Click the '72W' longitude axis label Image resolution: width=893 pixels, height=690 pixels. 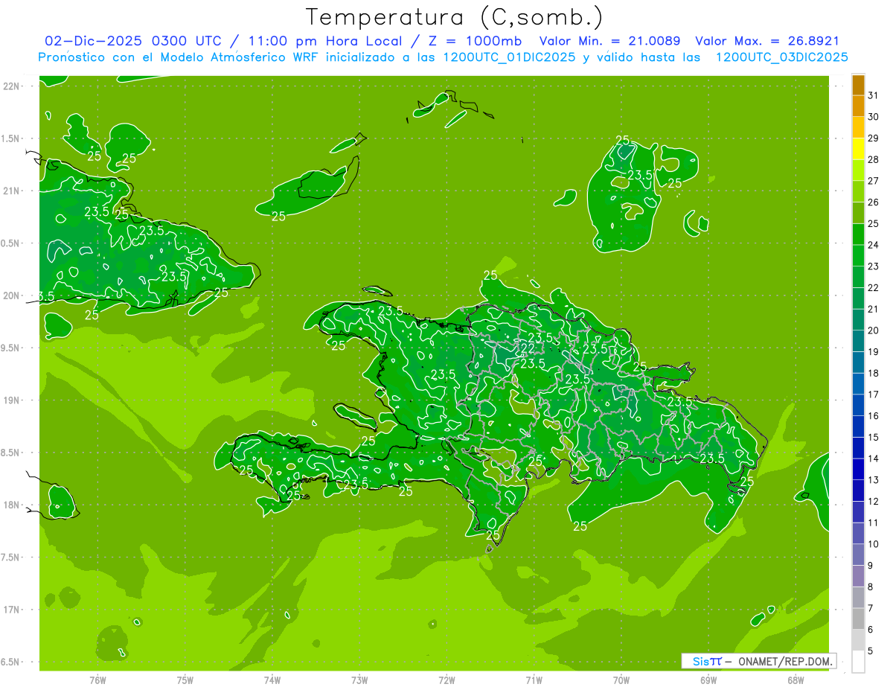coord(447,680)
